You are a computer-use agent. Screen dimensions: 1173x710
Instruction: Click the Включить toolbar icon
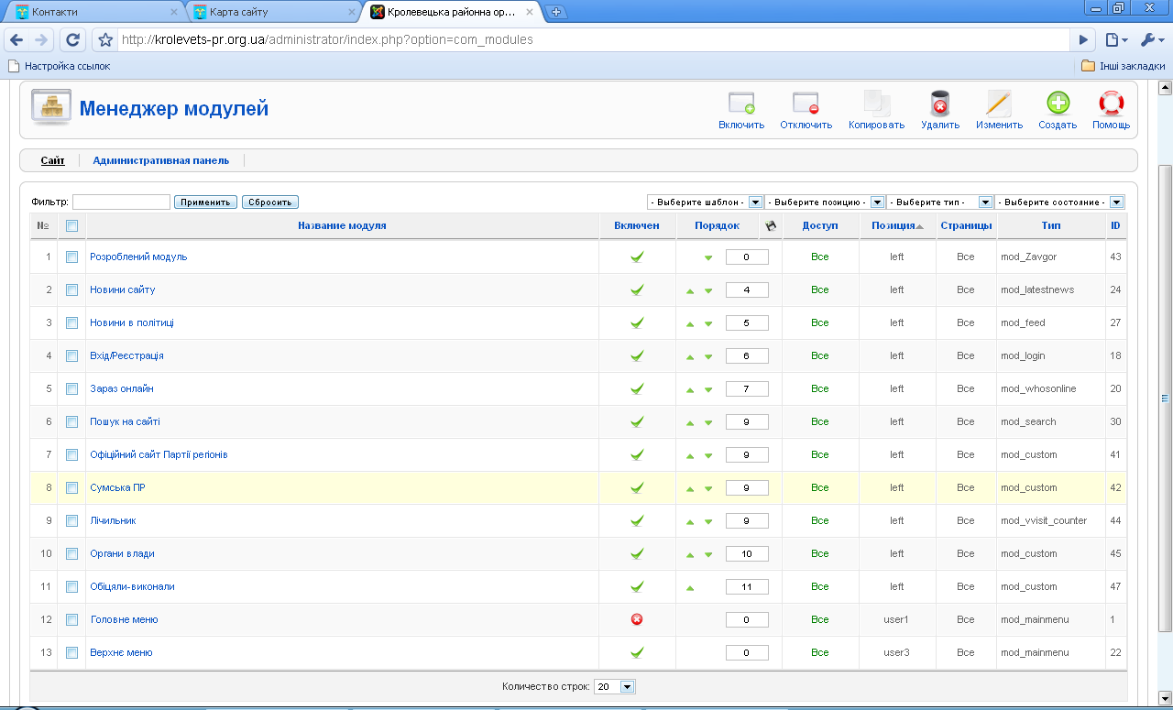coord(740,104)
